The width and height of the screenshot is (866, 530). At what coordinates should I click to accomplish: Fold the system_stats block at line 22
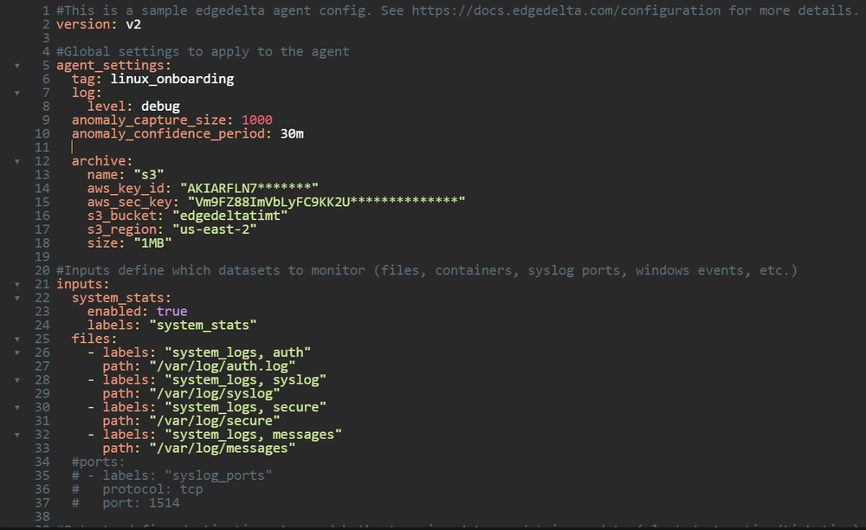click(17, 298)
